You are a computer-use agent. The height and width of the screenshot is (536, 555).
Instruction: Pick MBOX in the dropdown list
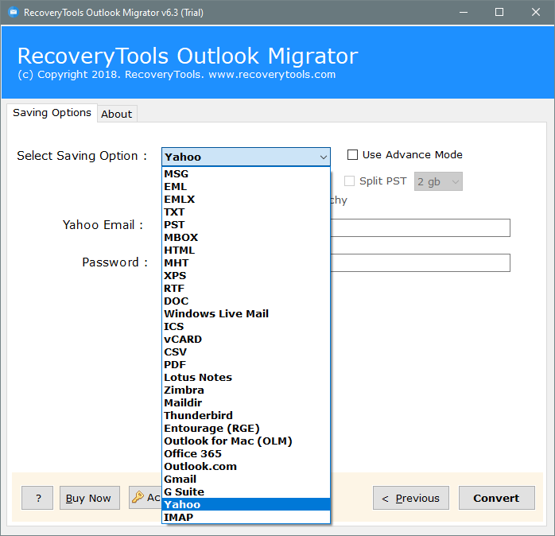[x=246, y=238]
